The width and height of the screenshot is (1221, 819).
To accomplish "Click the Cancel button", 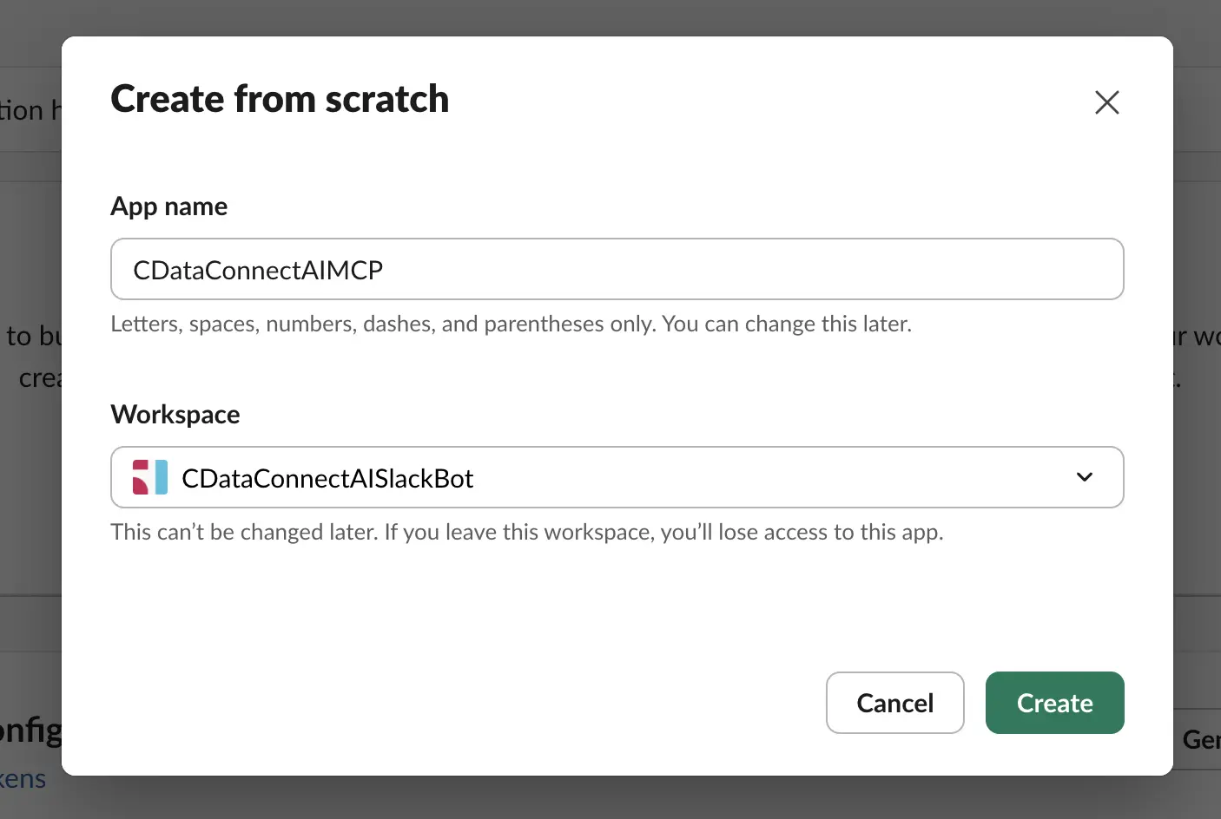I will click(x=895, y=703).
